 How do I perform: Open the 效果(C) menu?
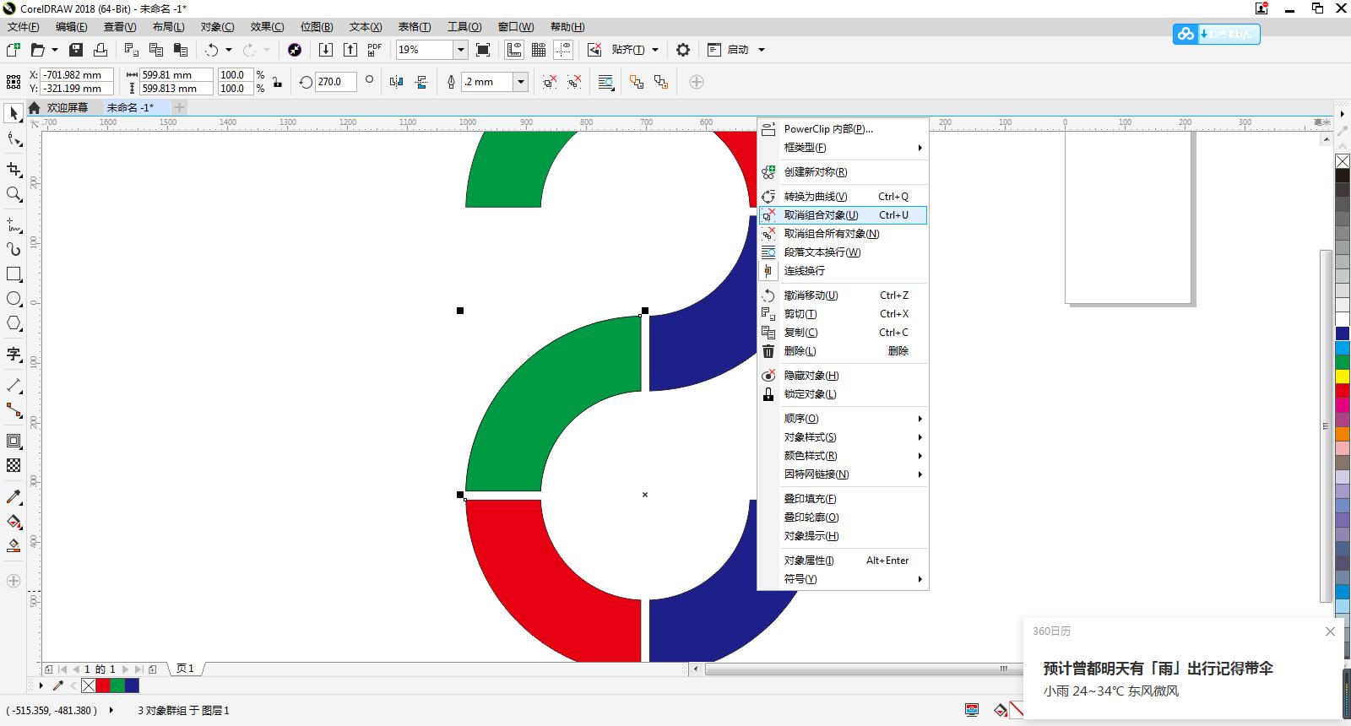267,27
